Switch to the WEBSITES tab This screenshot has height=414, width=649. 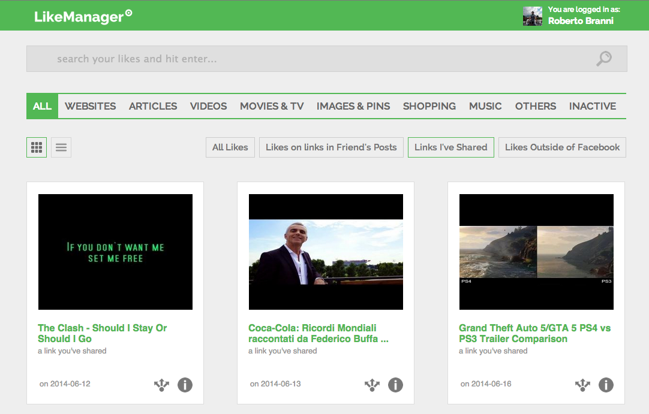(x=90, y=106)
